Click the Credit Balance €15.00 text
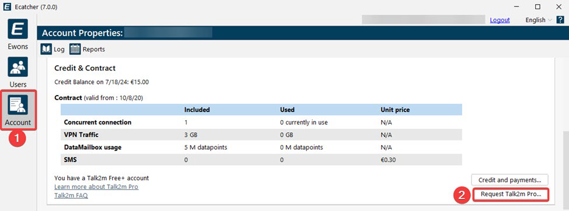This screenshot has width=569, height=211. 101,82
